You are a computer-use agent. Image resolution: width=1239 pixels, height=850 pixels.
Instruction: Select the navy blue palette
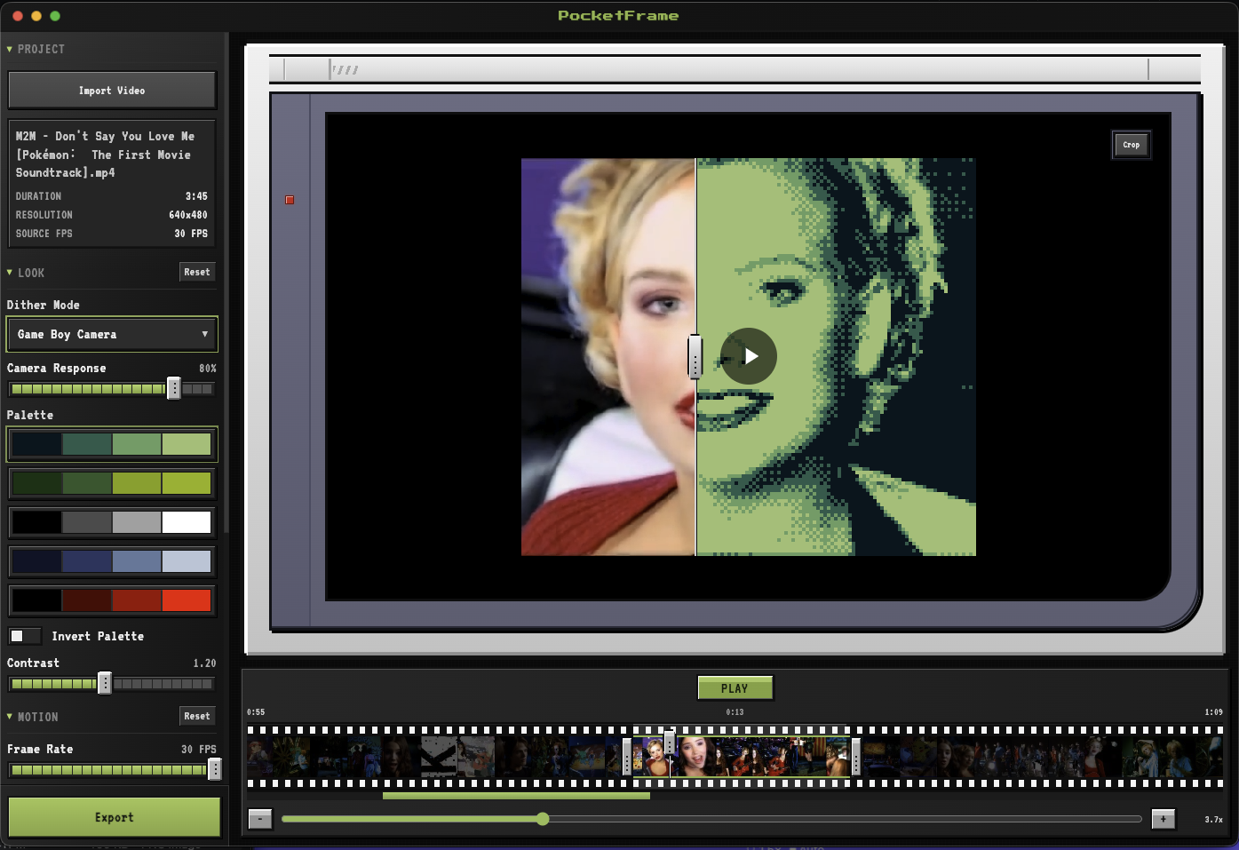[x=112, y=561]
